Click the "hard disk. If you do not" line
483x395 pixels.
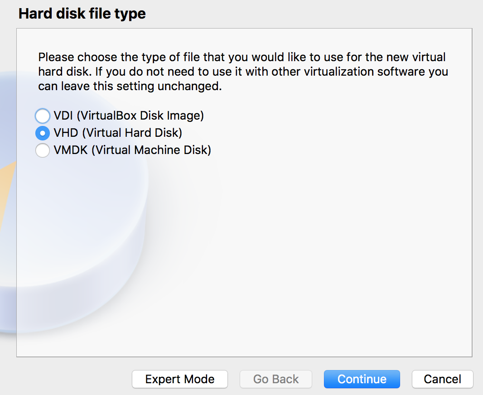click(243, 72)
